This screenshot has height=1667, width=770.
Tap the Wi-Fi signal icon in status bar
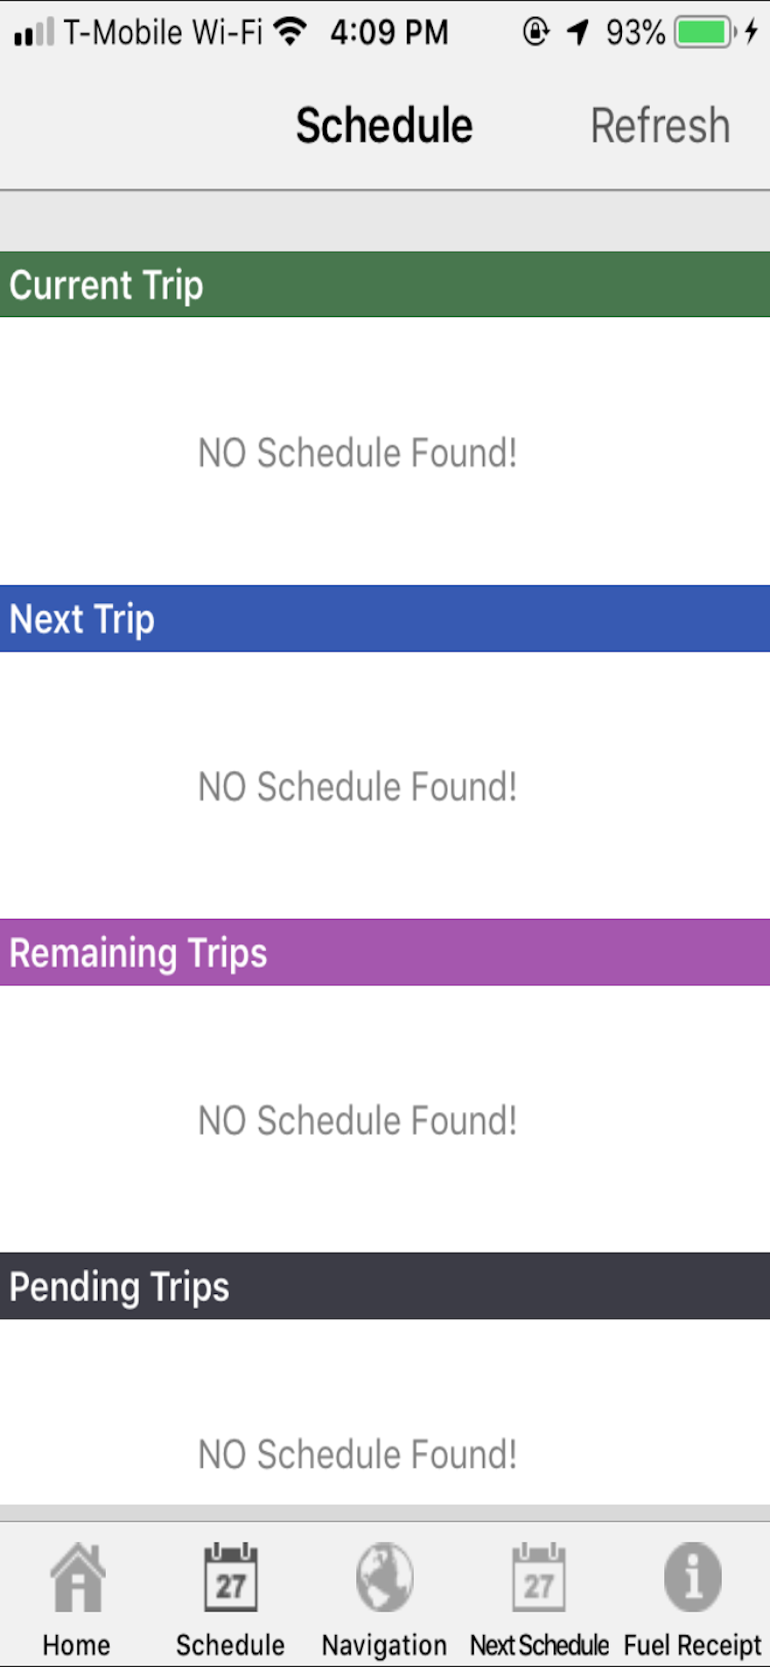pos(290,31)
